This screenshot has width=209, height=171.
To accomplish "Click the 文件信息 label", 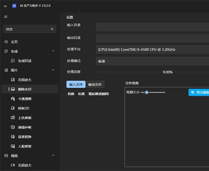I will coord(132,83).
